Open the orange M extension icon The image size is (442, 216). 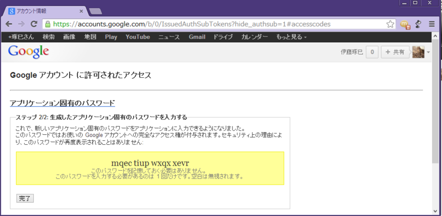[x=405, y=24]
